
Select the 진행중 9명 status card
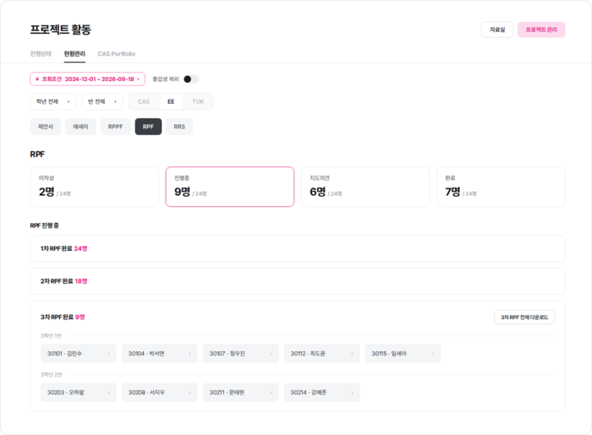tap(230, 187)
